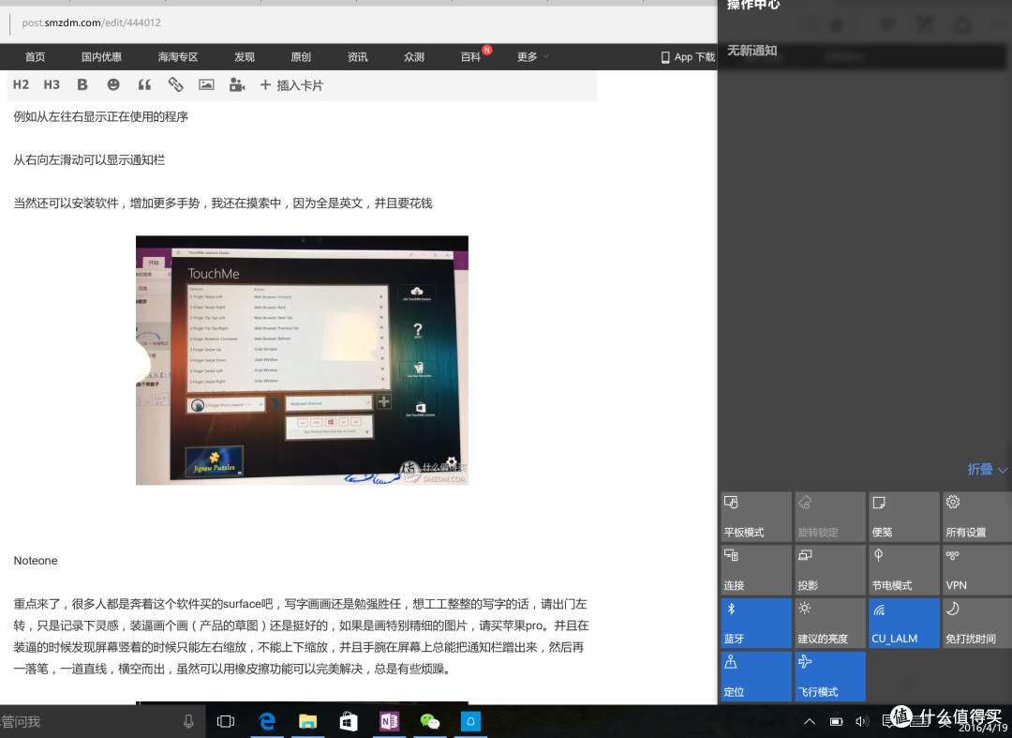Image resolution: width=1012 pixels, height=738 pixels.
Task: Insert a hyperlink with link icon
Action: pos(175,84)
